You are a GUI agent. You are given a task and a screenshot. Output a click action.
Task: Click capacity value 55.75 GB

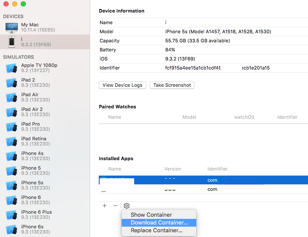point(198,41)
